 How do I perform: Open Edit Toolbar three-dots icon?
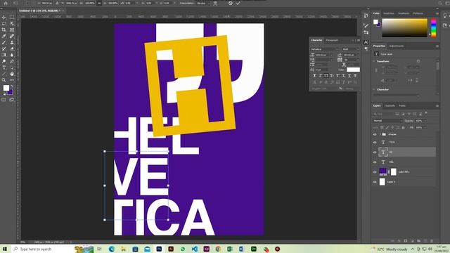click(x=12, y=80)
